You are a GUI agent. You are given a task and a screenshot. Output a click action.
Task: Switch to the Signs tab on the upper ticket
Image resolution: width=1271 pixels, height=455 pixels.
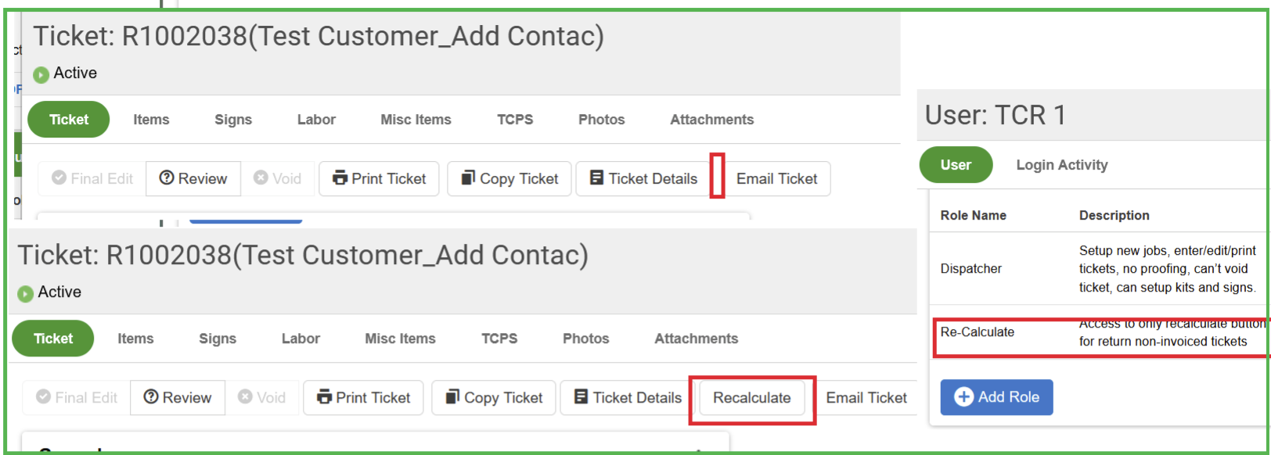click(233, 120)
